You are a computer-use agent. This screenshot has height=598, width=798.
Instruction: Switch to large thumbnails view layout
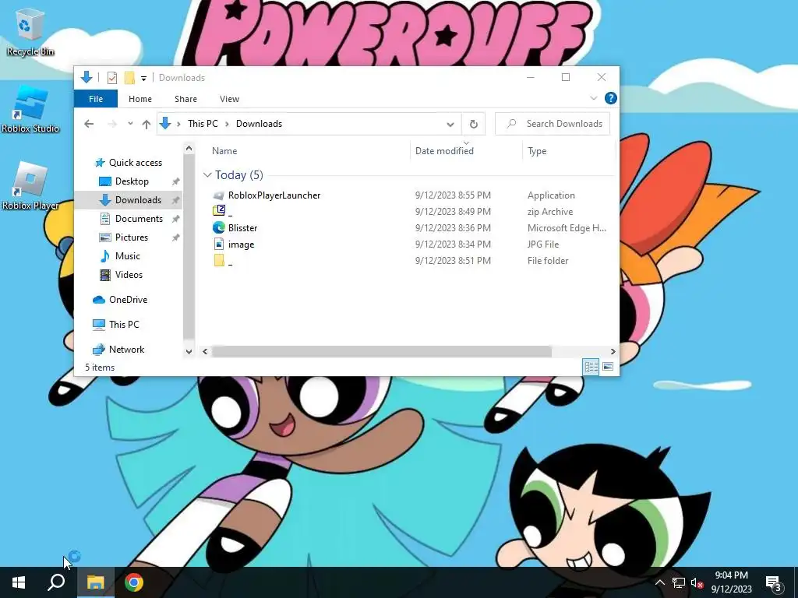click(x=608, y=367)
